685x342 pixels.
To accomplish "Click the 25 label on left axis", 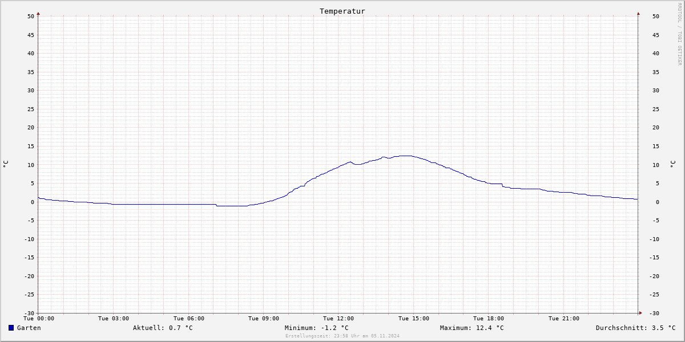I will (x=31, y=109).
